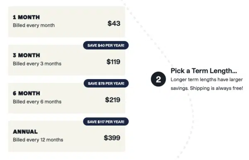
Task: Click the $219 price label
Action: pyautogui.click(x=112, y=100)
